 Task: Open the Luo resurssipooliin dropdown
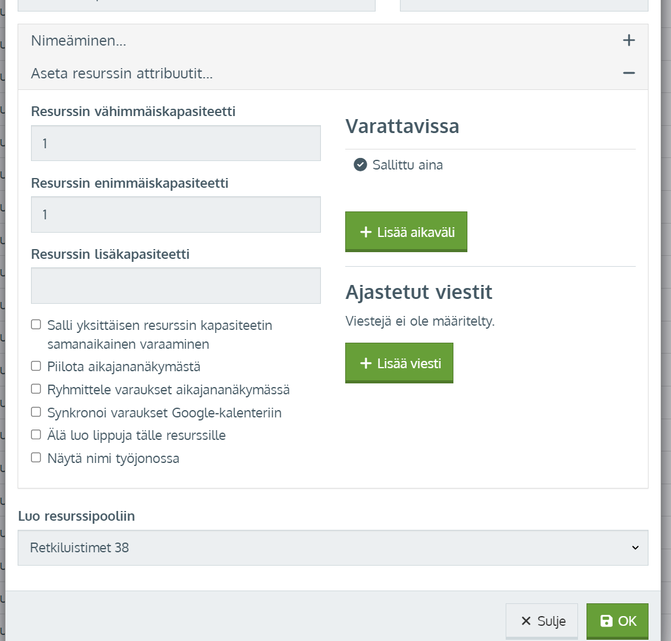[332, 547]
